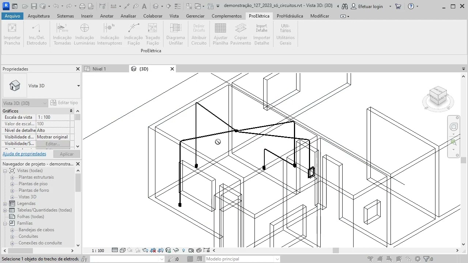Toggle reveal hidden elements lightbulb icon
The image size is (468, 263).
(x=184, y=251)
